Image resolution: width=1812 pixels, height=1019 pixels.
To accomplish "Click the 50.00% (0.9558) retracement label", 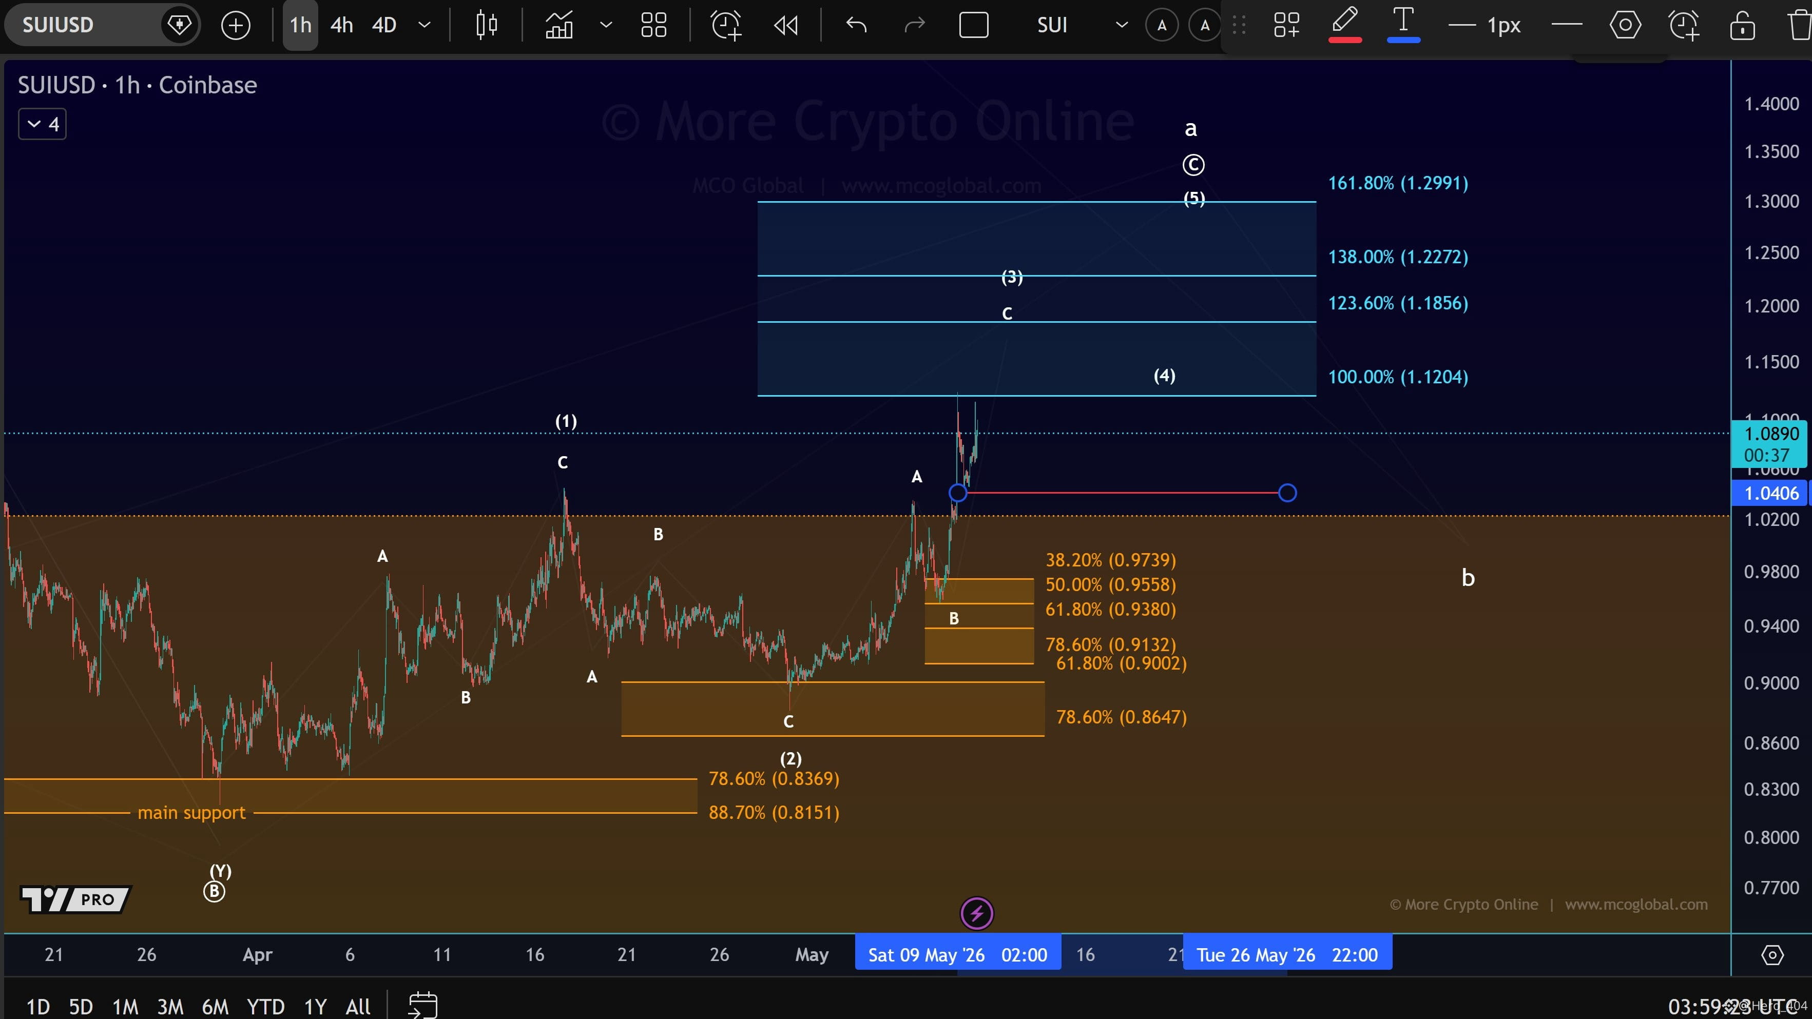I will pos(1111,585).
